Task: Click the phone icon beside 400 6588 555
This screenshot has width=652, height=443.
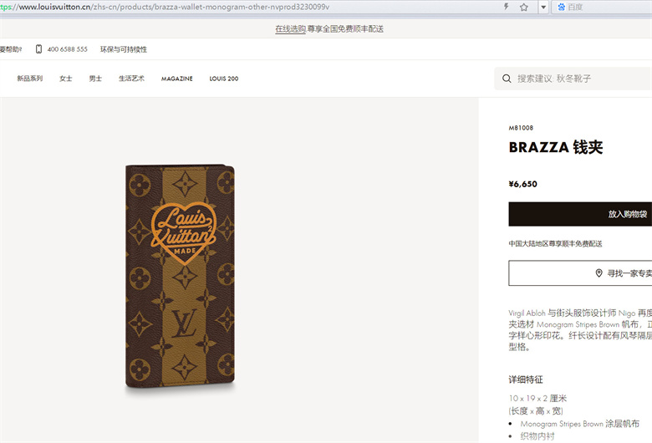Action: (38, 49)
